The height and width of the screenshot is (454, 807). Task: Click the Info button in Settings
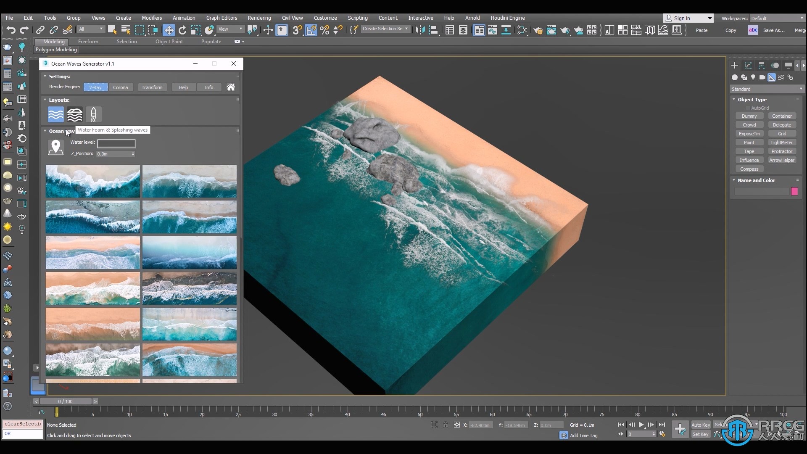coord(209,87)
